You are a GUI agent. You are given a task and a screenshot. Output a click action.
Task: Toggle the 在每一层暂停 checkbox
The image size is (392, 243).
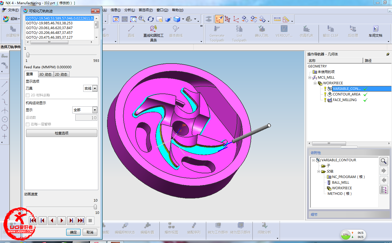[28, 124]
